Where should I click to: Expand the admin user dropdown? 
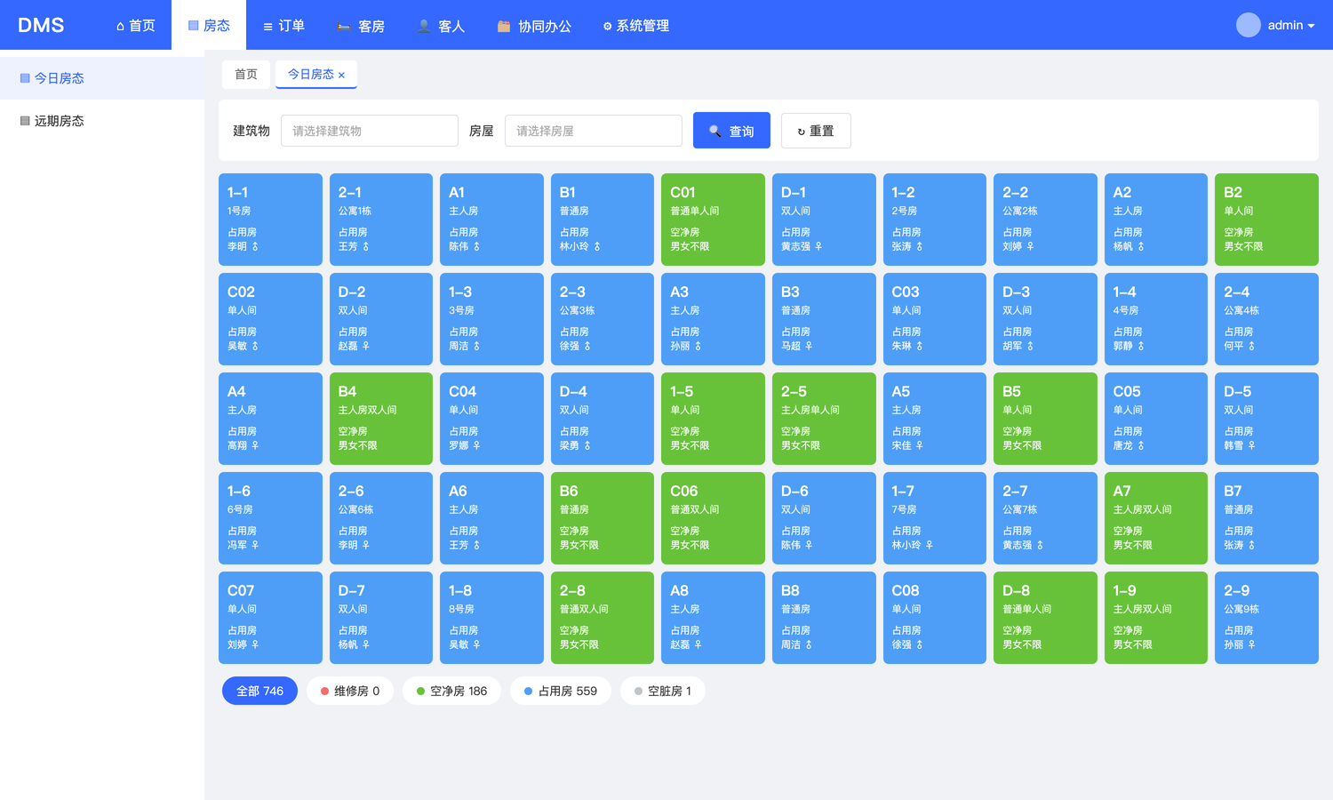click(1290, 25)
